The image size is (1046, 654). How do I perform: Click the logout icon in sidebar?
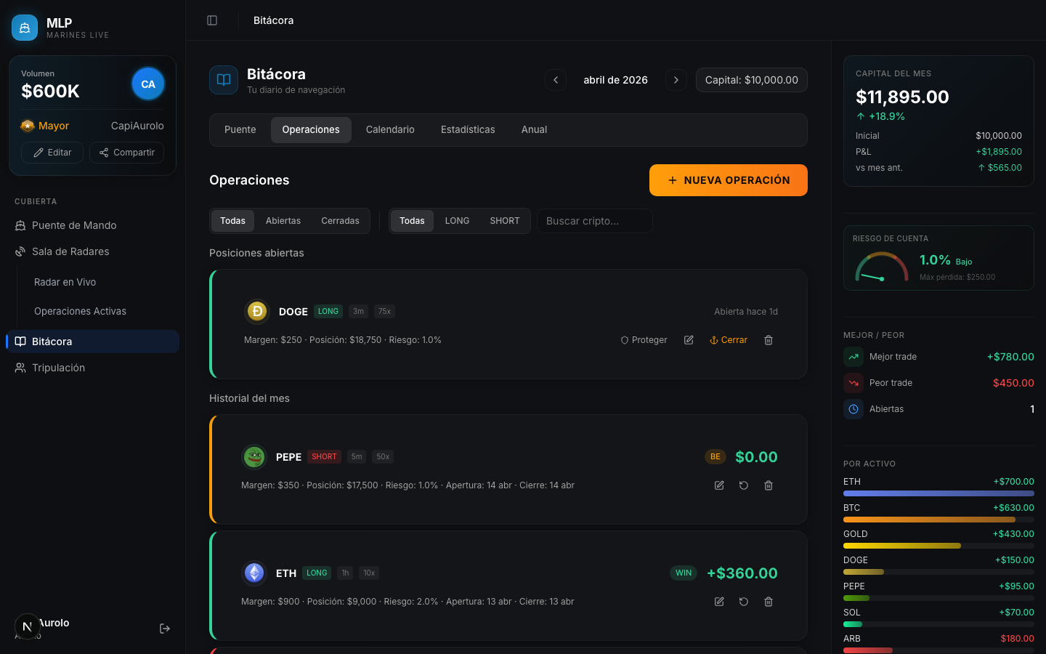[165, 629]
